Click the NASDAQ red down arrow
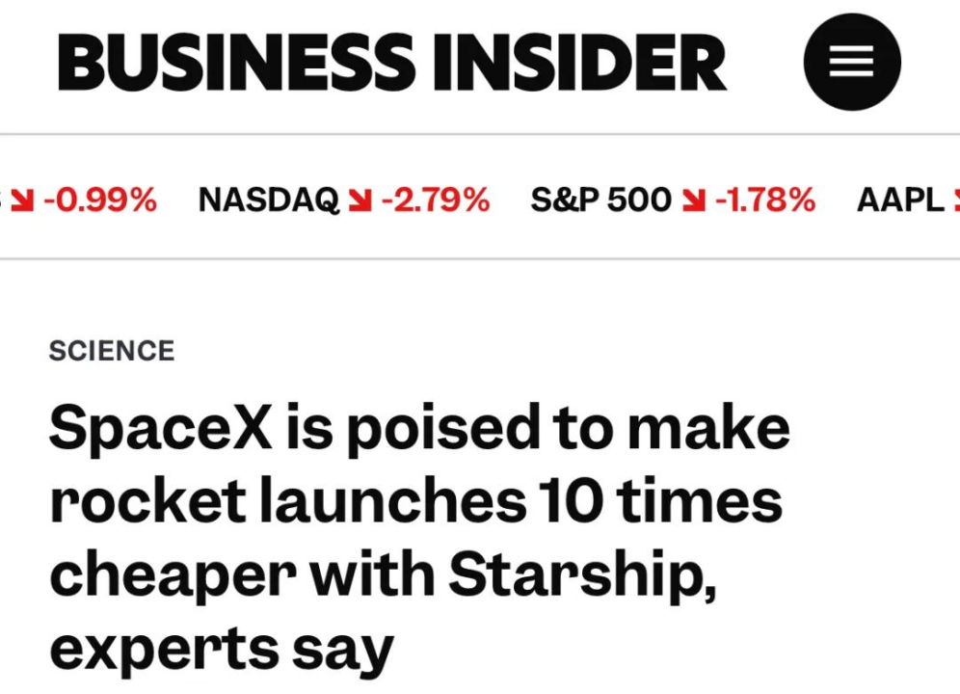 tap(360, 200)
